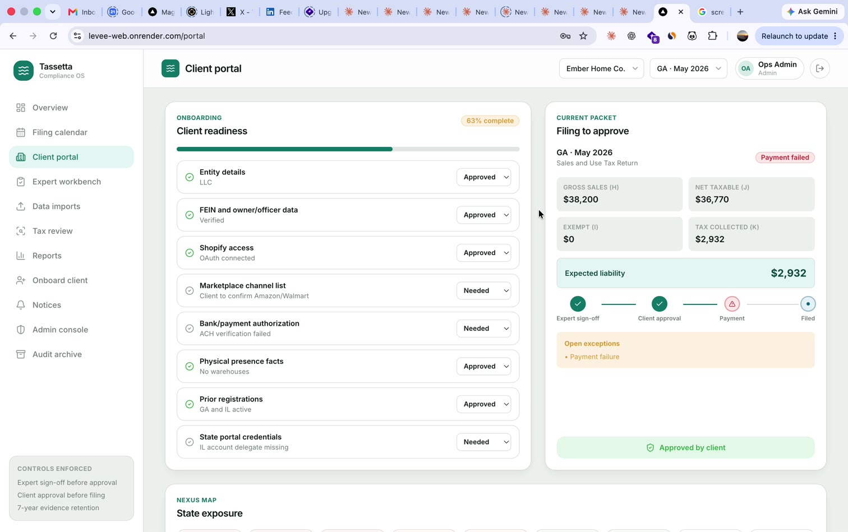
Task: Open the Ember Home Co. client dropdown
Action: click(x=601, y=68)
